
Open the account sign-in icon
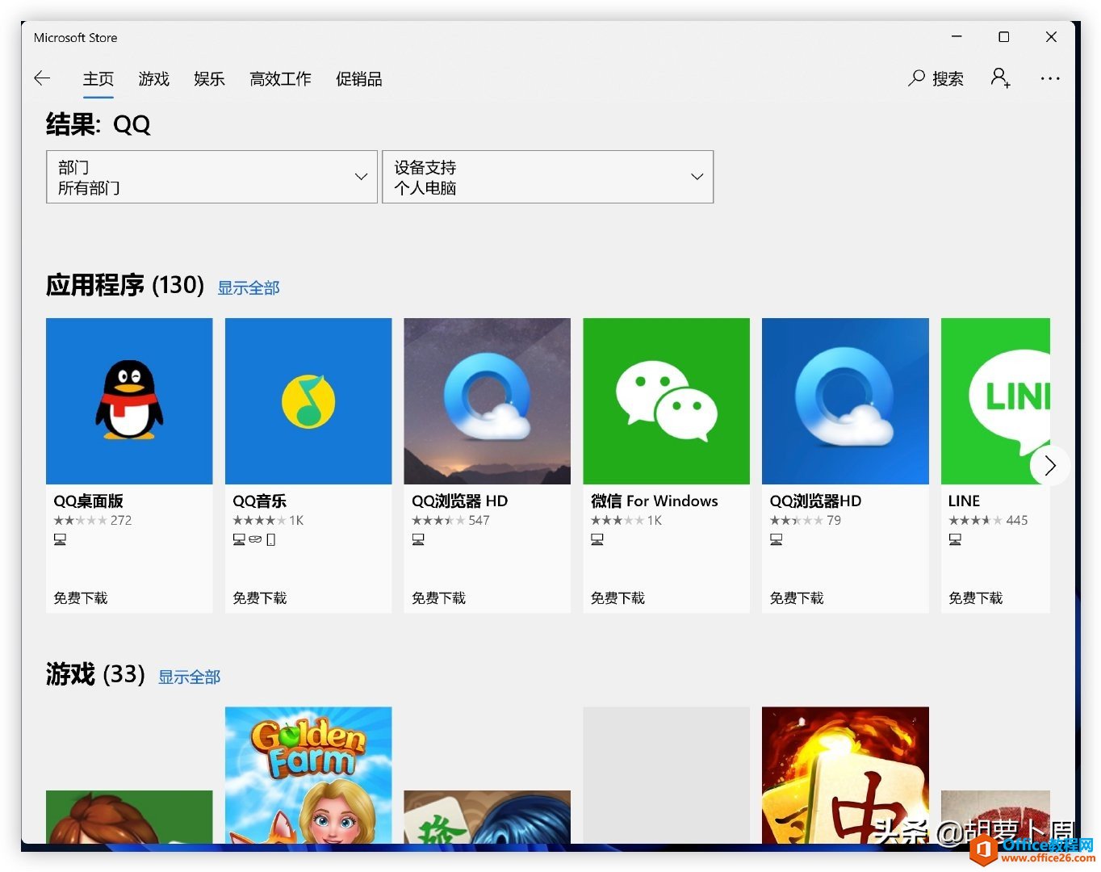pyautogui.click(x=1000, y=78)
